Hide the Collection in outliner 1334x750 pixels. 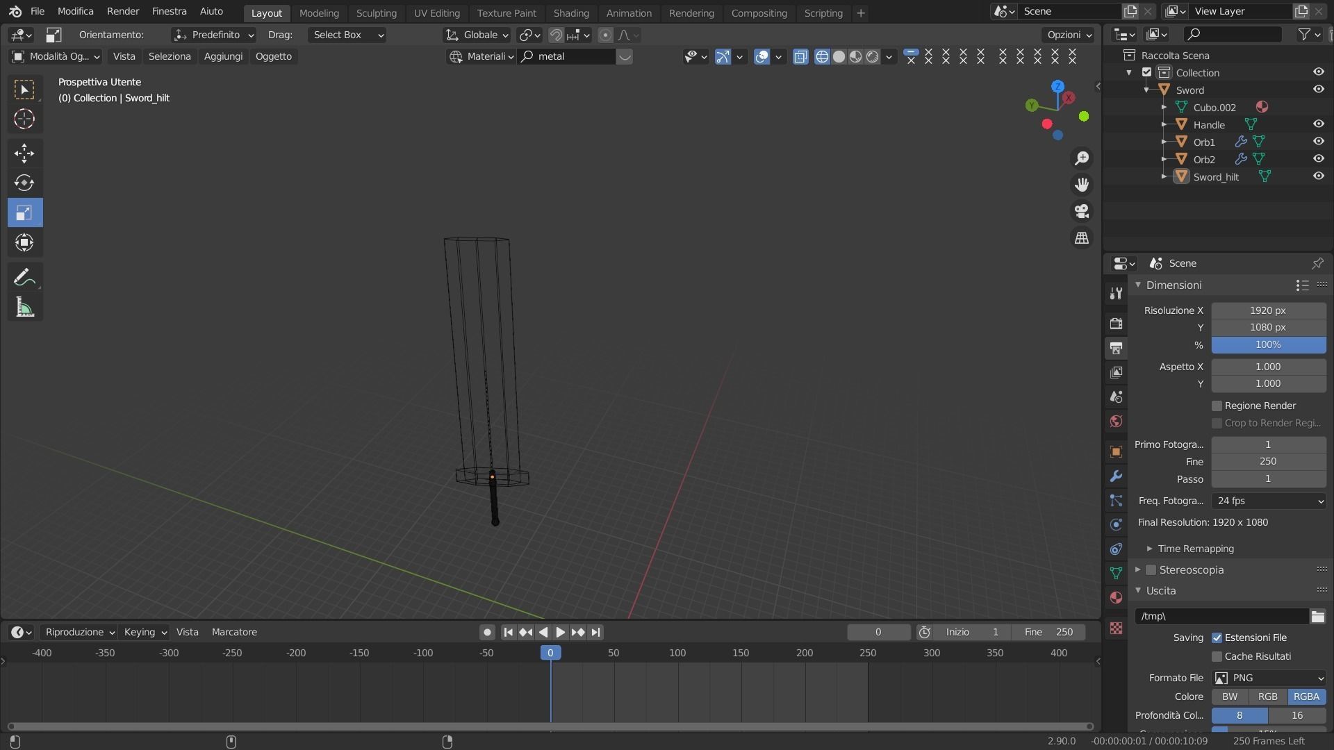tap(1318, 72)
